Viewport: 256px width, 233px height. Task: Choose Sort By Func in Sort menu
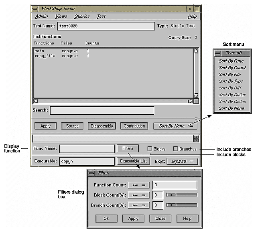pyautogui.click(x=231, y=61)
